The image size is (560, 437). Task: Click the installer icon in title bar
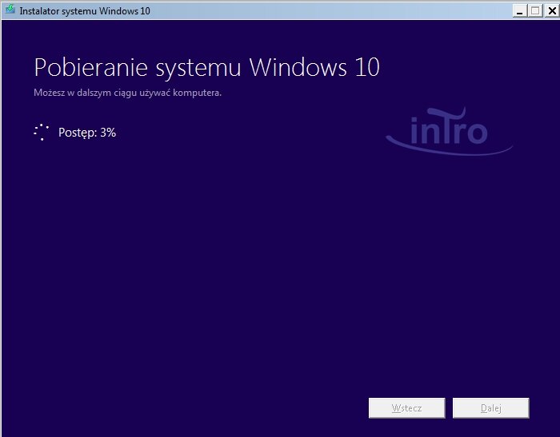(x=10, y=10)
